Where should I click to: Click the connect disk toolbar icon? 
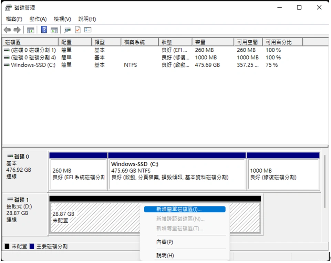68,30
